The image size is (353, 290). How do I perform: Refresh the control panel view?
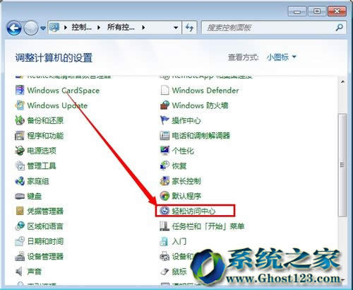[x=189, y=28]
